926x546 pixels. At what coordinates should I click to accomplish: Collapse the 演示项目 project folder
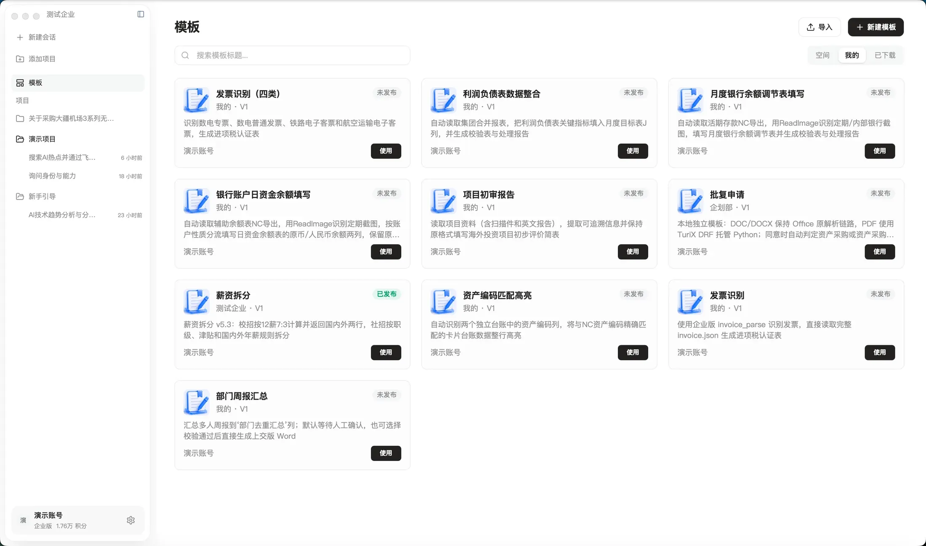20,139
